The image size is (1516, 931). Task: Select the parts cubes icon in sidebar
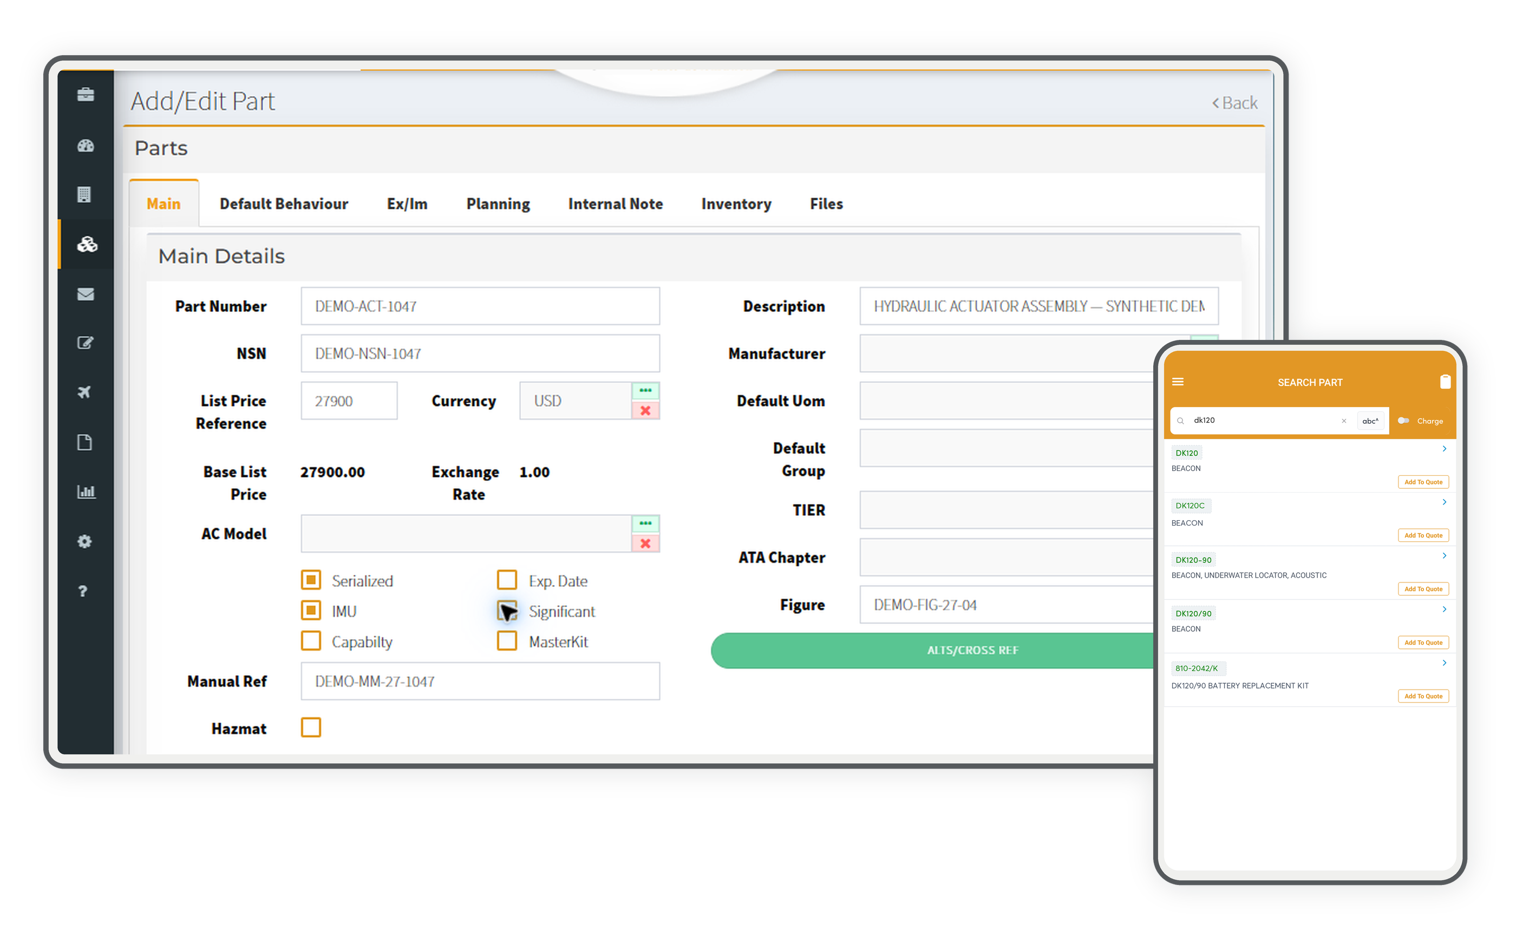tap(87, 245)
